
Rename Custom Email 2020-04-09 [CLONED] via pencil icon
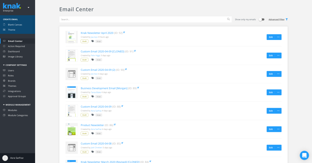tap(135, 51)
